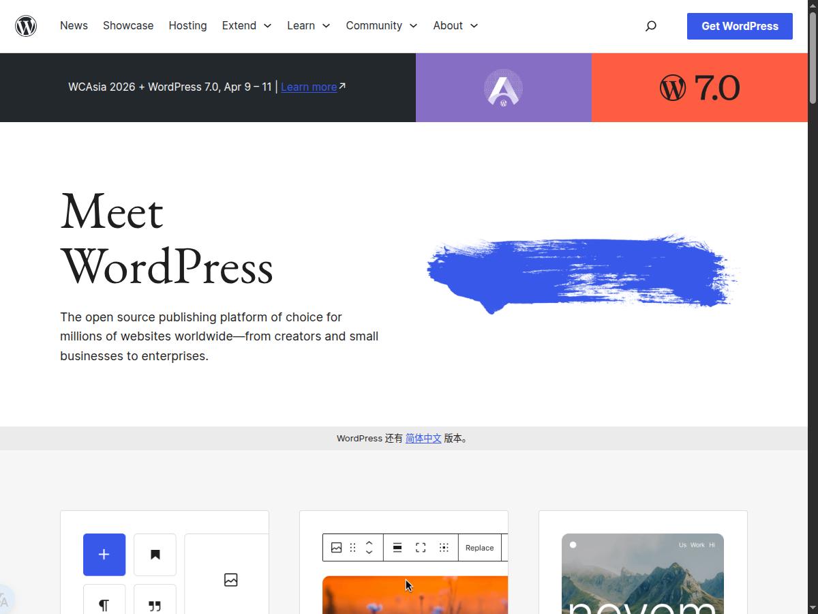Select the blue block inserter plus icon
Screen dimensions: 818x614
[104, 555]
